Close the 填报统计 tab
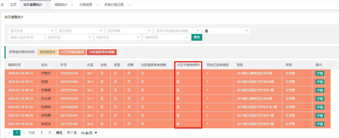 point(73,5)
